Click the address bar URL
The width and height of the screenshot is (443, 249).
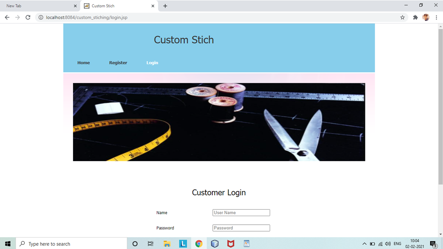87,17
